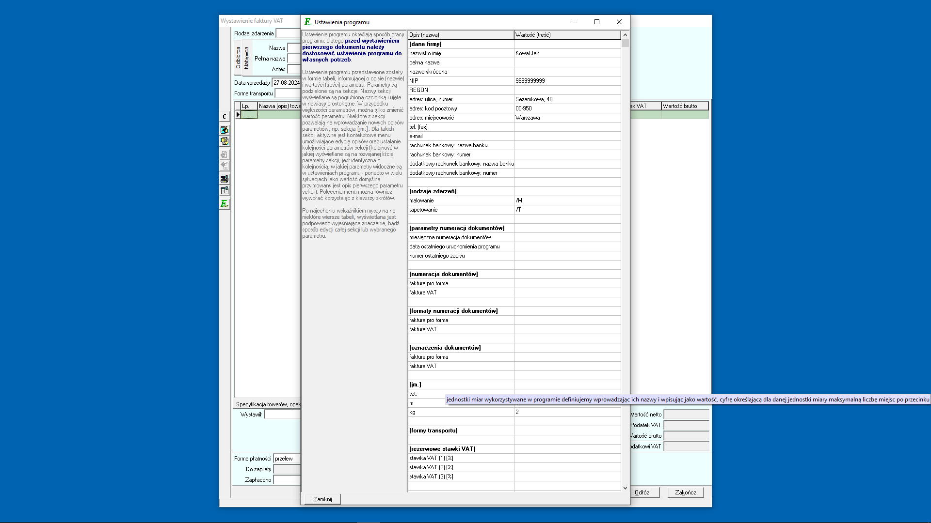The image size is (931, 523).
Task: Click the notepad with hand edit icon
Action: (x=225, y=130)
